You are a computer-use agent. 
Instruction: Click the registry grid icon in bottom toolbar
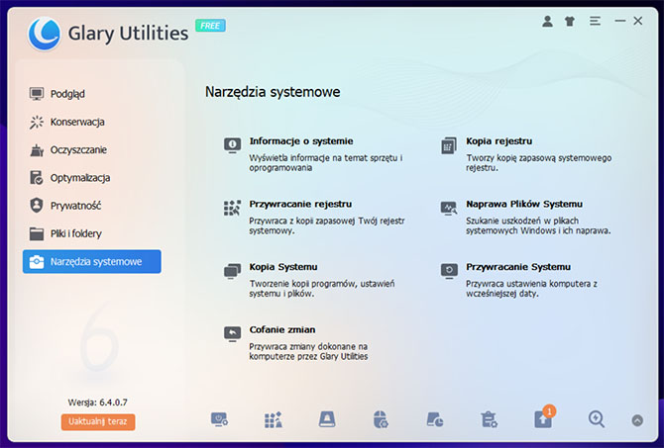(x=274, y=419)
